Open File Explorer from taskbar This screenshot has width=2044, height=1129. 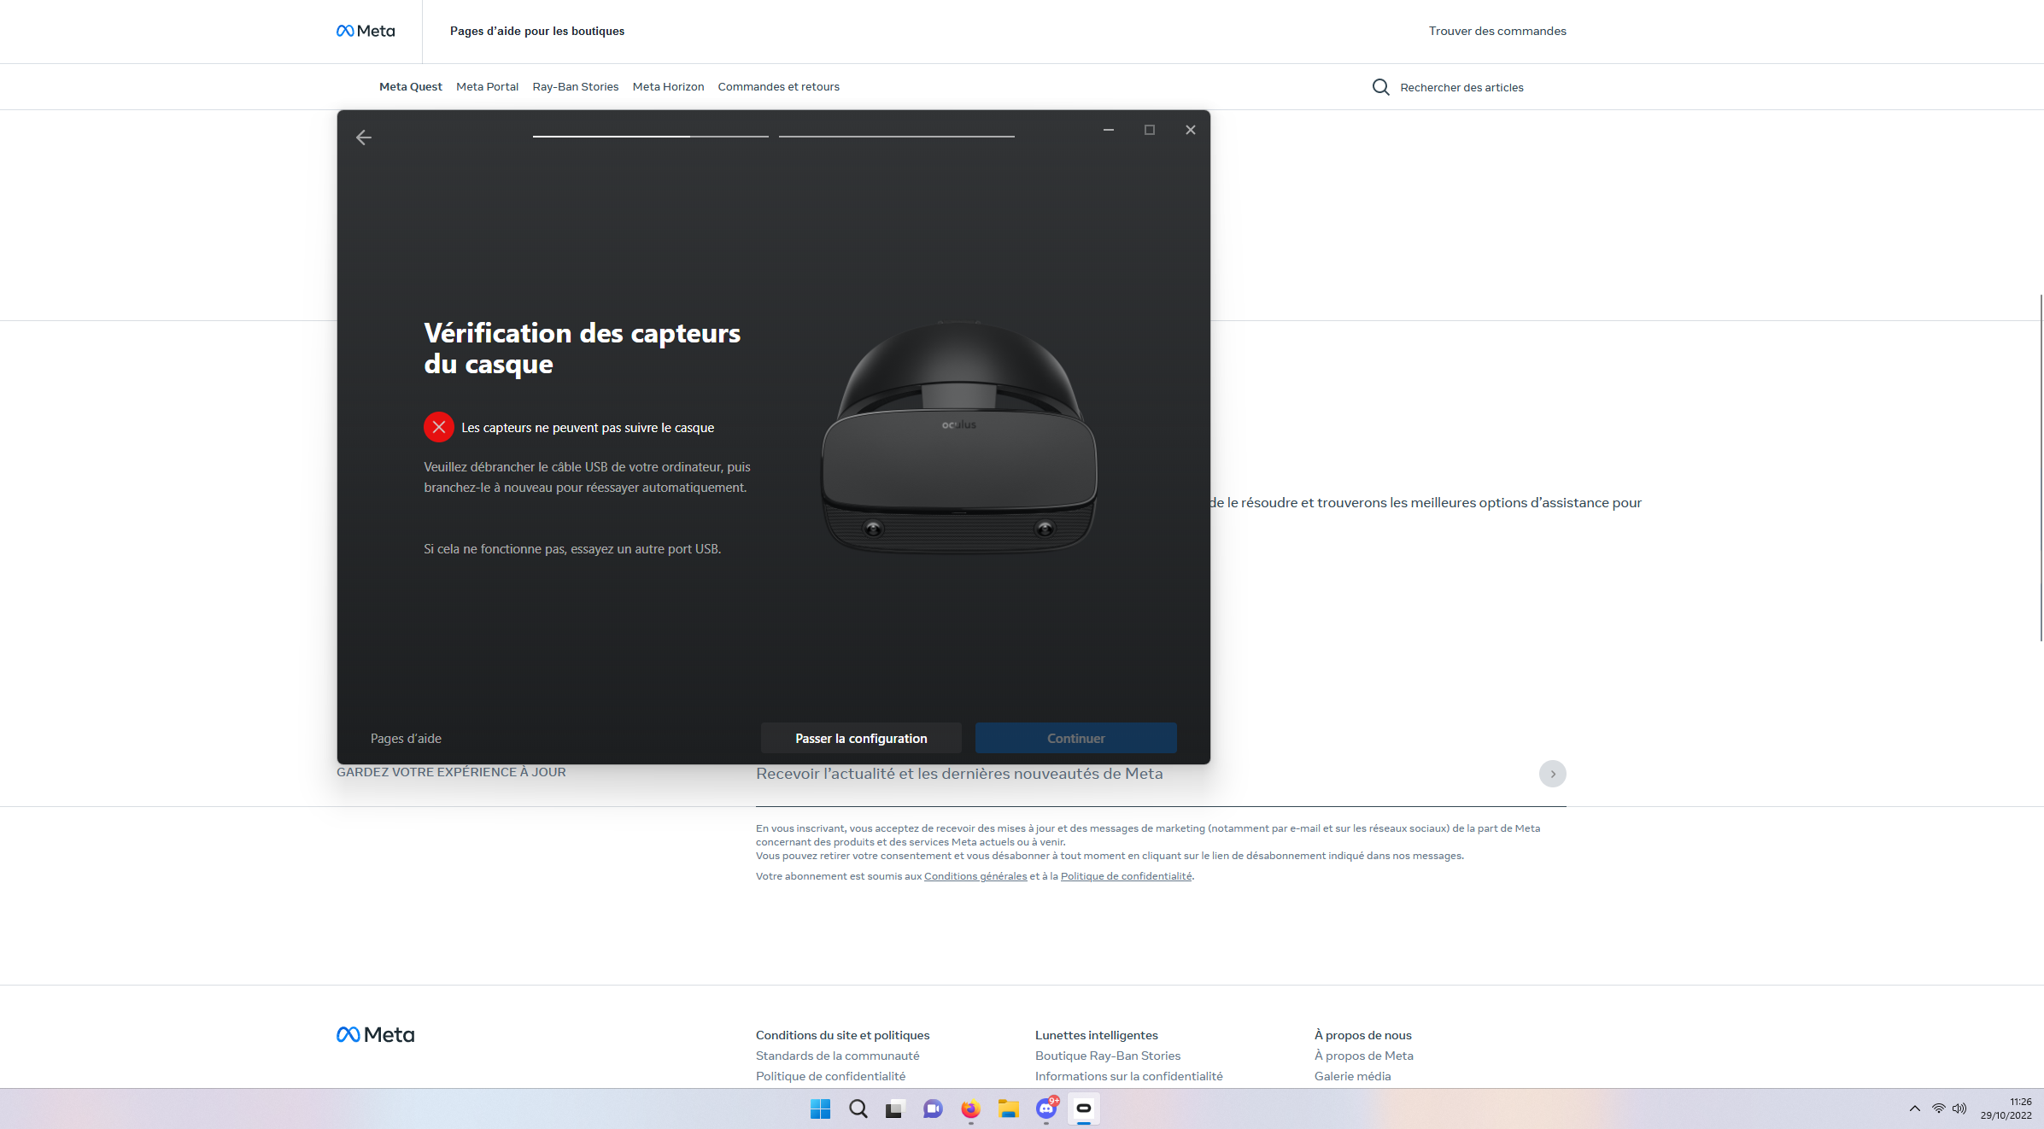click(1009, 1109)
